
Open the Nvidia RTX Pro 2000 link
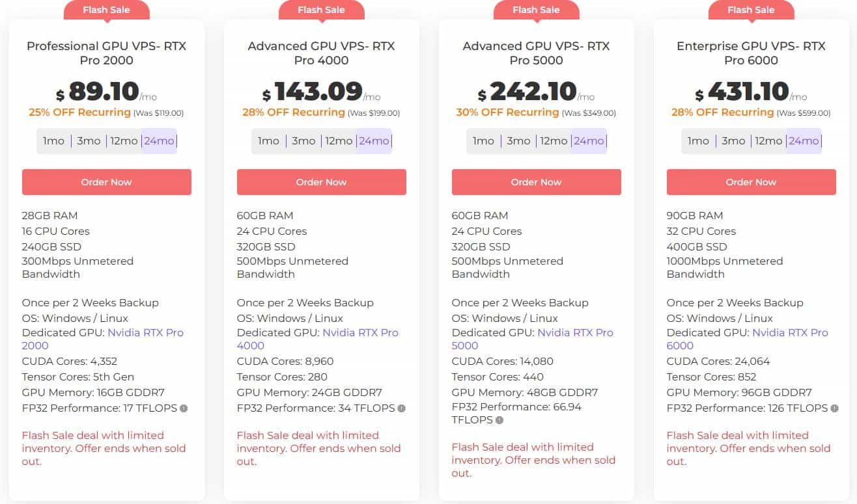click(145, 332)
